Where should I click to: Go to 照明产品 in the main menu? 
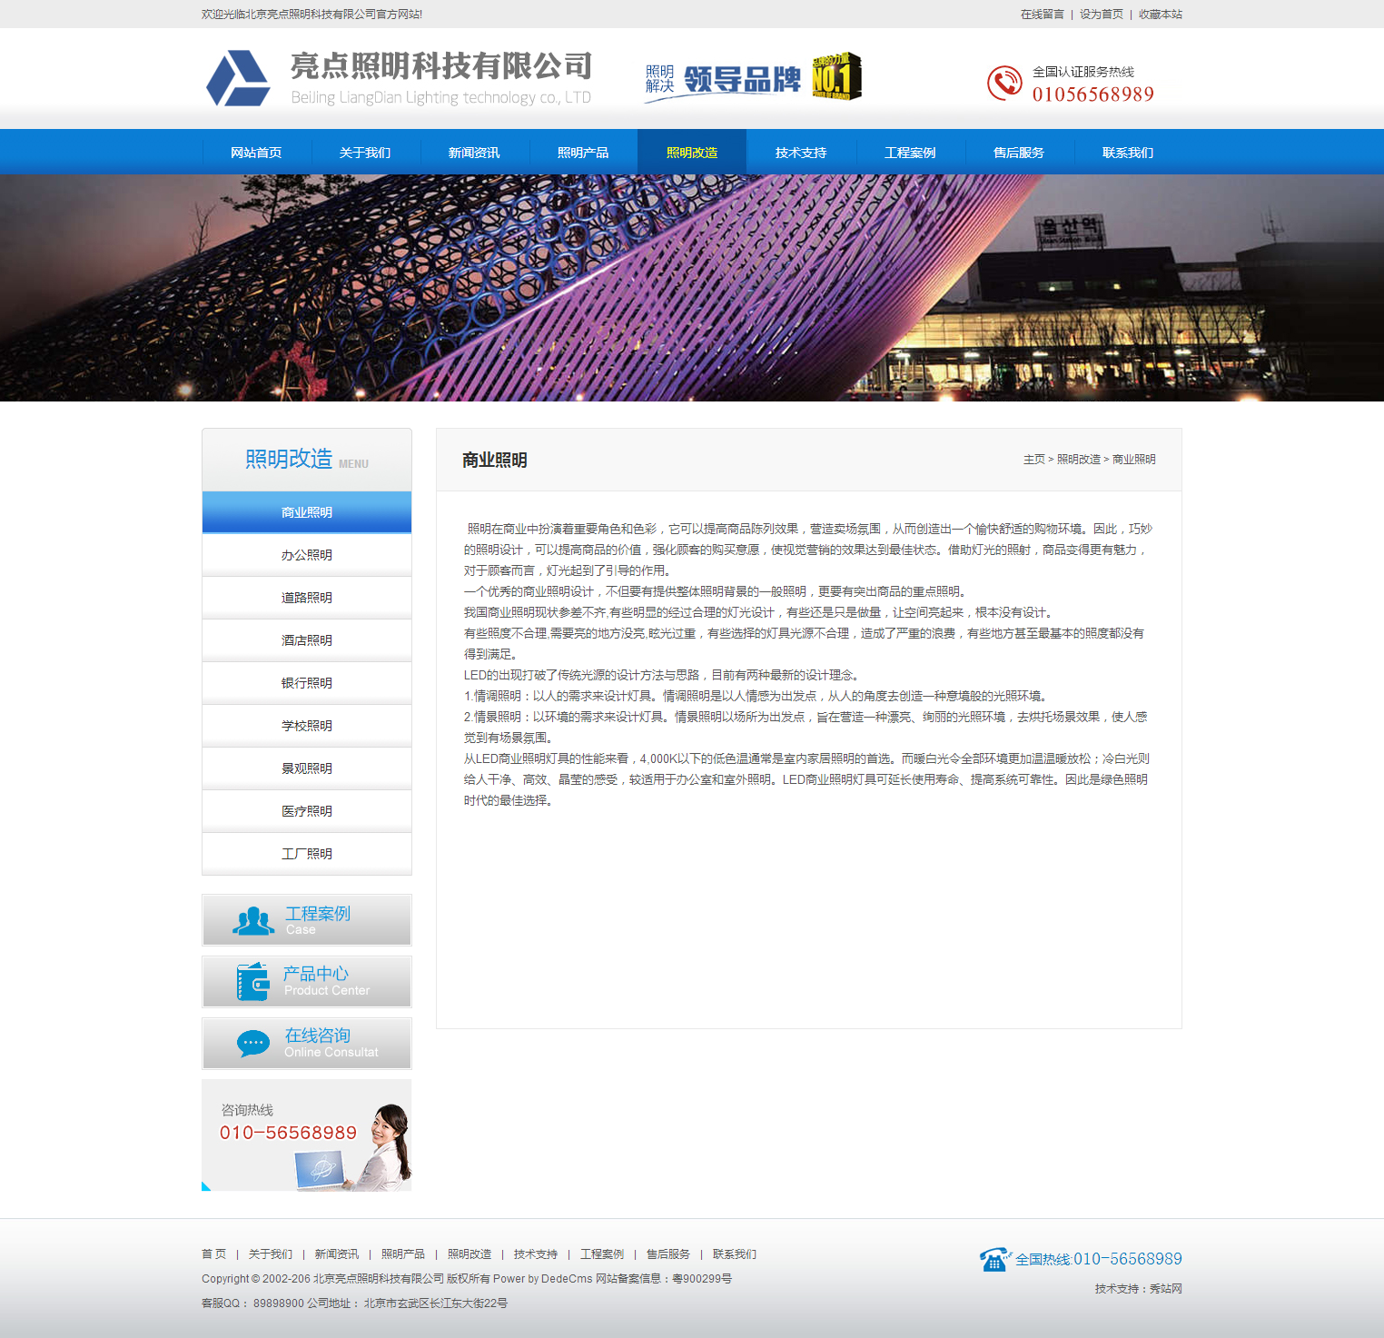coord(583,153)
